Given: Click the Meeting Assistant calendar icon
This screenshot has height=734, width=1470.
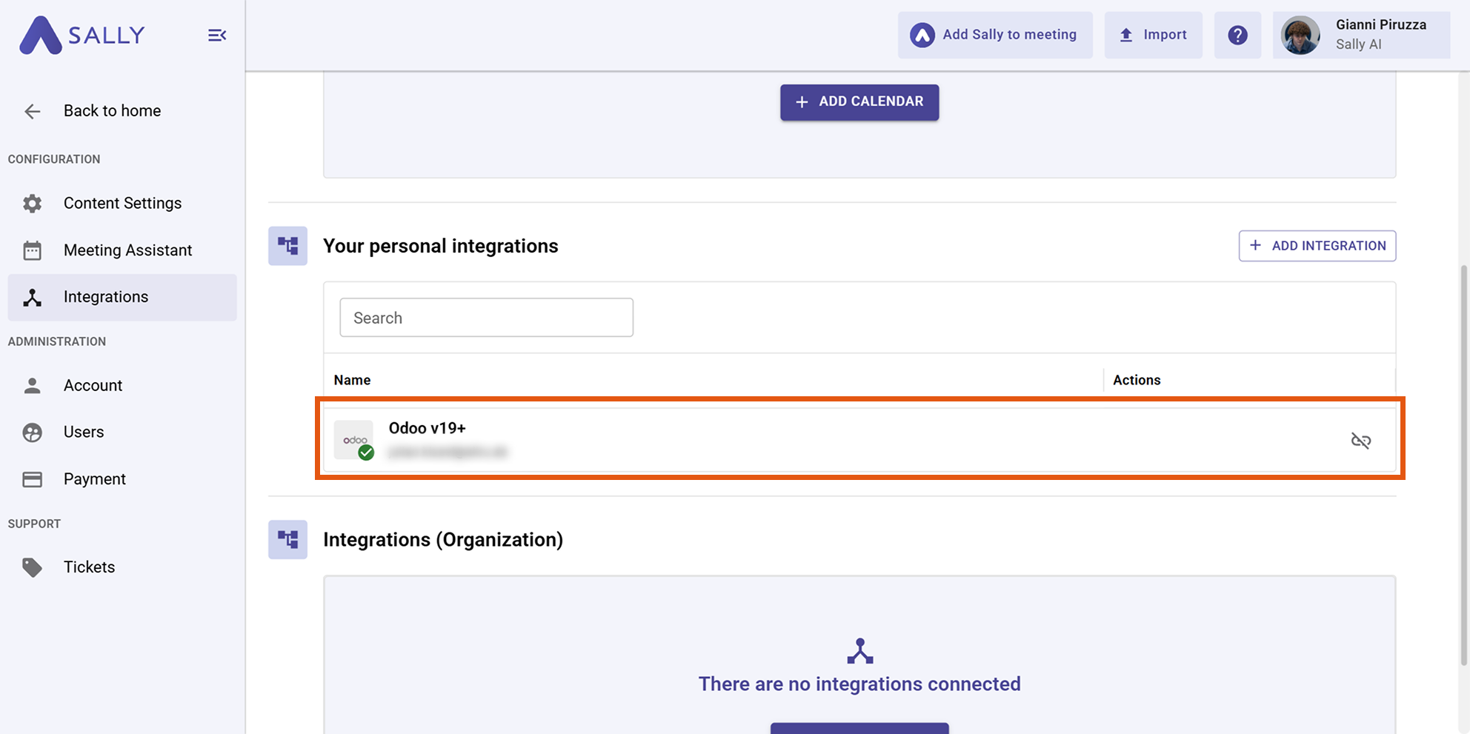Looking at the screenshot, I should coord(33,250).
